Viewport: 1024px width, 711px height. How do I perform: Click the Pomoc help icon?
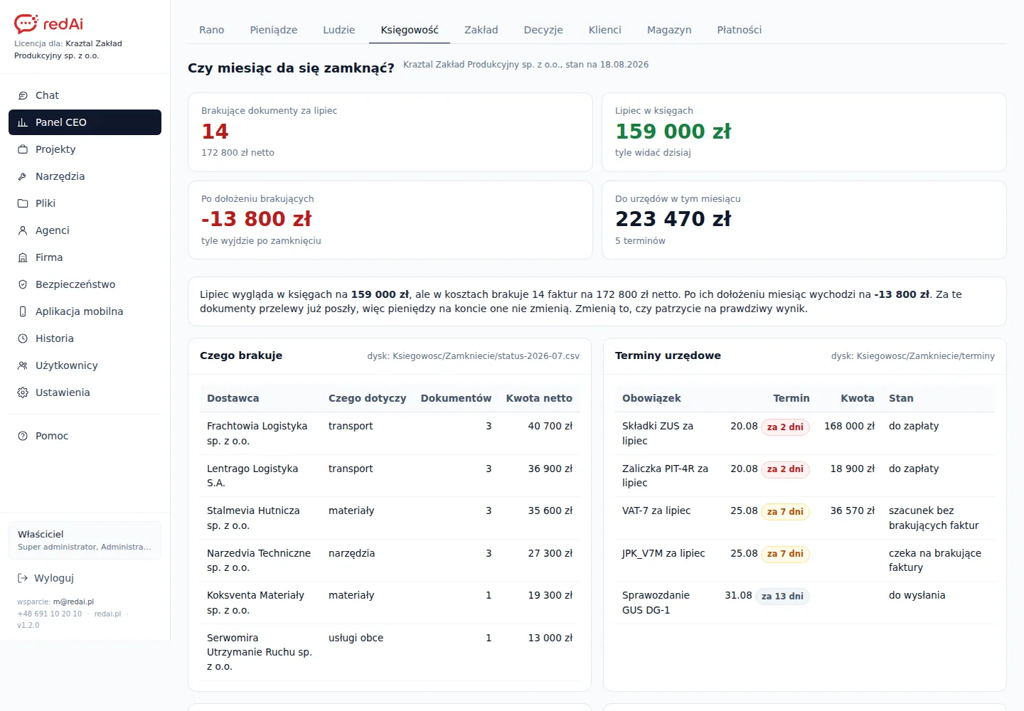23,436
